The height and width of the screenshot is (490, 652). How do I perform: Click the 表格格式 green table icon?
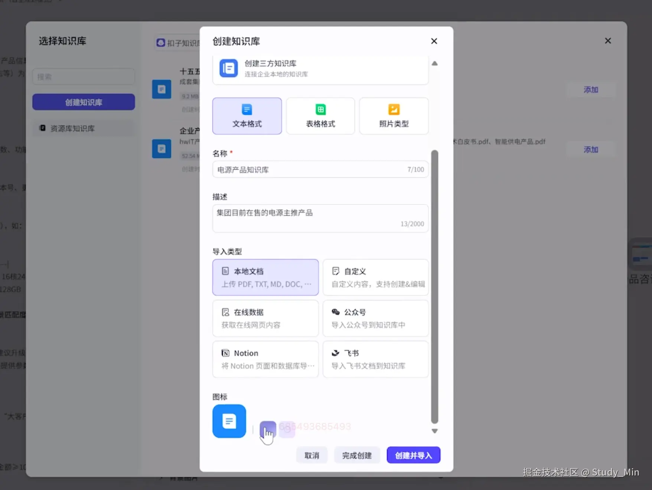click(x=320, y=110)
